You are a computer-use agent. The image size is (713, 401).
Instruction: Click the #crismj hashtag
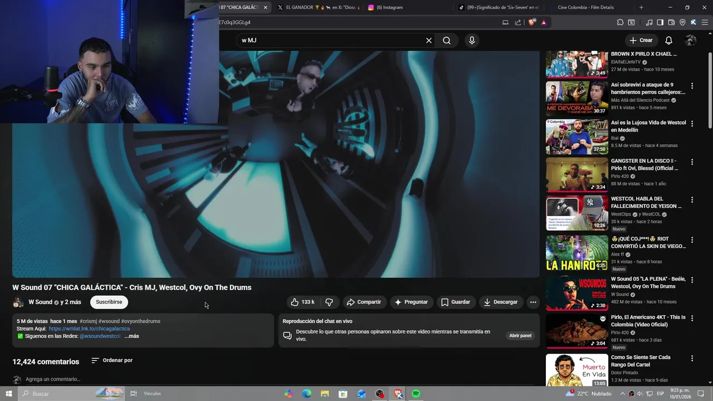tap(88, 321)
